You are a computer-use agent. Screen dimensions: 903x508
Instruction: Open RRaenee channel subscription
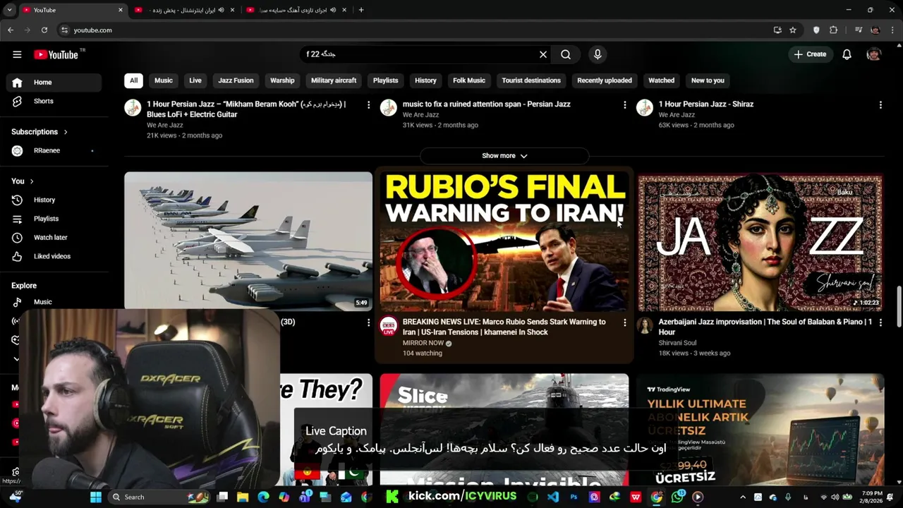(54, 150)
